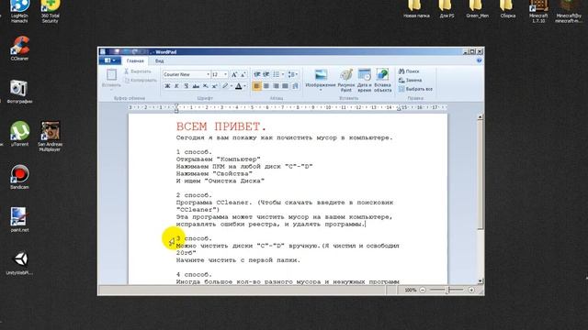Expand the arrow under Вставить paste
Screen dimensions: 588x330
(x=111, y=90)
